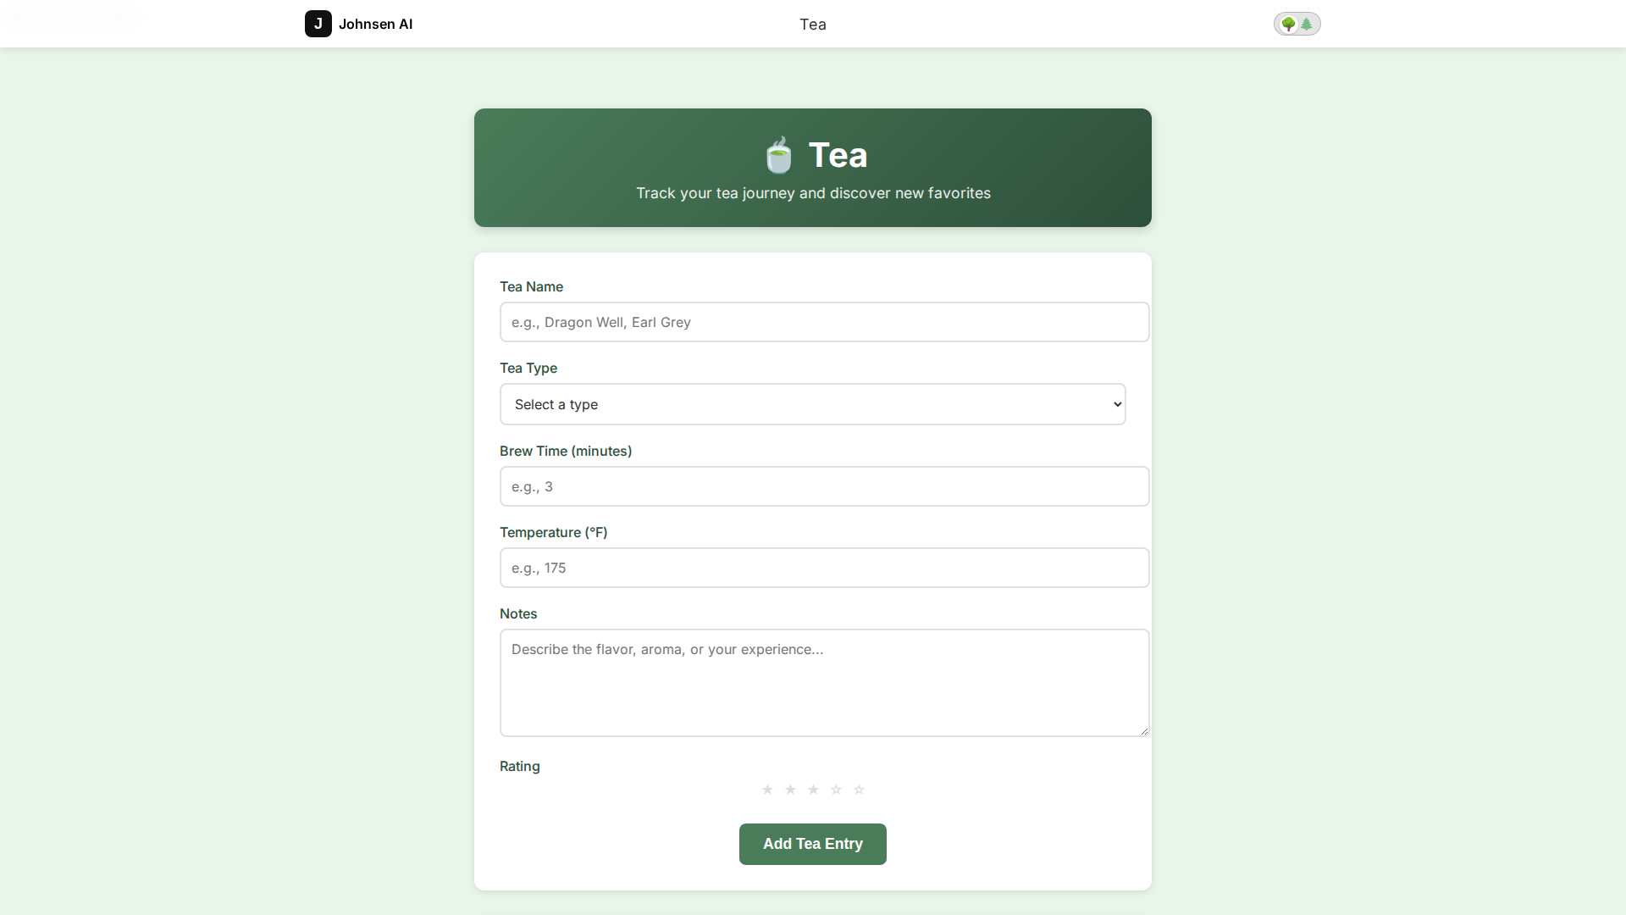Open the Tea Type dropdown
Screen dimensions: 1626x915
click(x=812, y=404)
